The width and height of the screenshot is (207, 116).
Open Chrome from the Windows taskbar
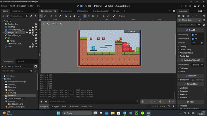point(124,113)
